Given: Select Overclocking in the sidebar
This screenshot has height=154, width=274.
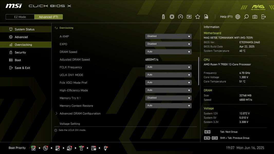Looking at the screenshot, I should click(x=26, y=45).
